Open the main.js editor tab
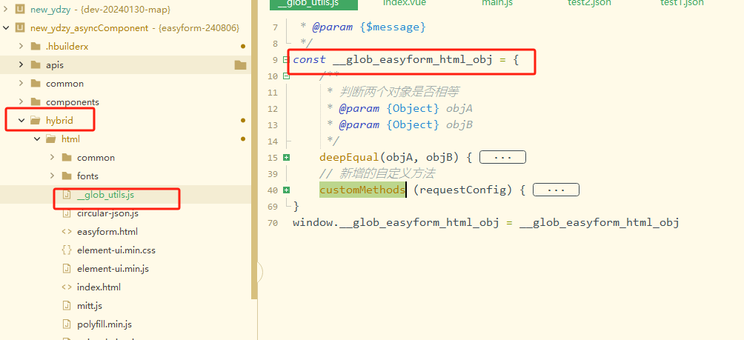This screenshot has height=340, width=744. pos(496,4)
